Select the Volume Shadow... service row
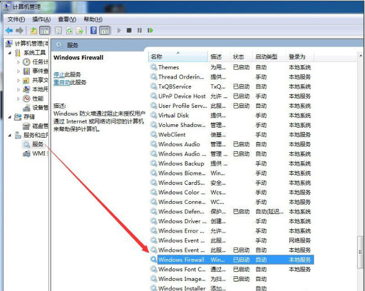This screenshot has width=365, height=291. click(231, 125)
